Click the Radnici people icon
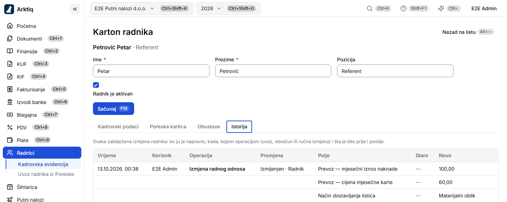Viewport: 507px width, 202px height. click(10, 153)
